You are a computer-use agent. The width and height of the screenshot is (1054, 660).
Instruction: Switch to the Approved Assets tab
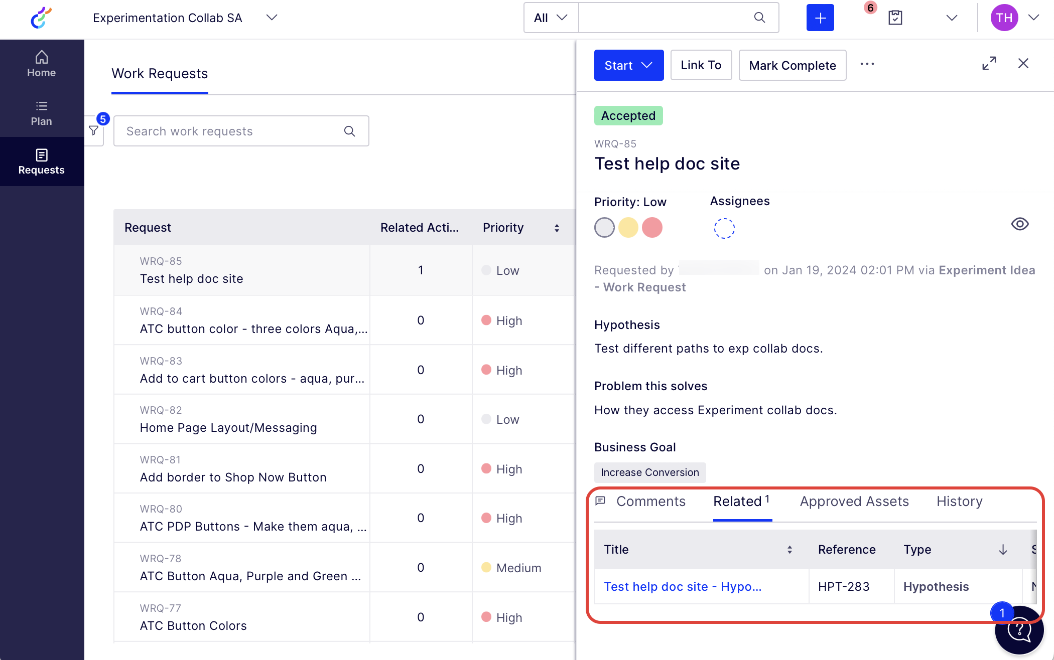854,502
